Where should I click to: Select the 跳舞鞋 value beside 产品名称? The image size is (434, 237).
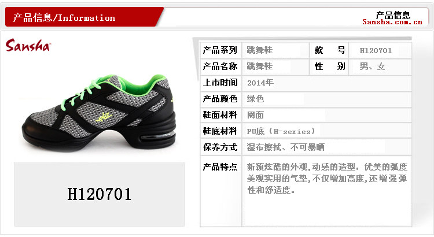(x=260, y=66)
